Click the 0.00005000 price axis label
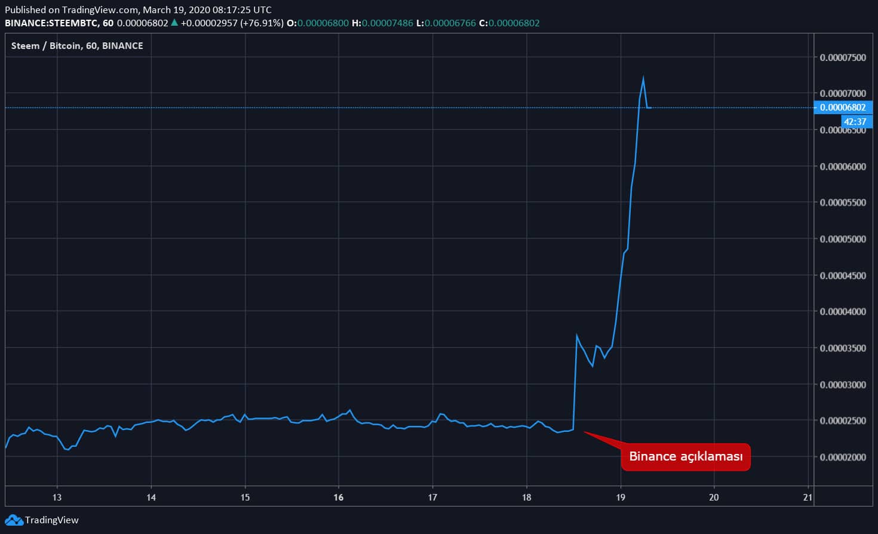878x534 pixels. (842, 239)
